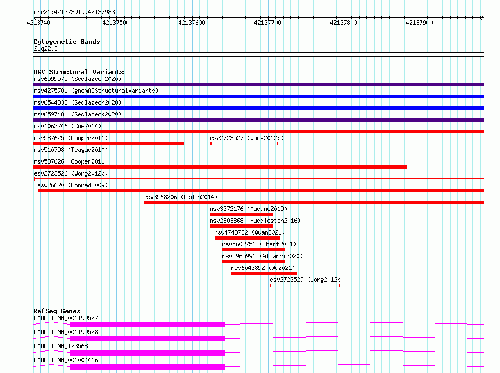This screenshot has height=373, width=500.
Task: Open the nsv4743722 (Quan2021) label
Action: (x=249, y=232)
